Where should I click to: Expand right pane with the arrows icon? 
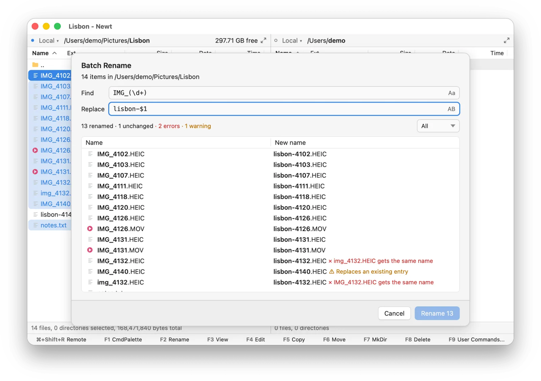pos(506,41)
